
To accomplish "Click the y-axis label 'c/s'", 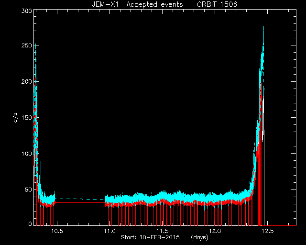I will 16,117.
